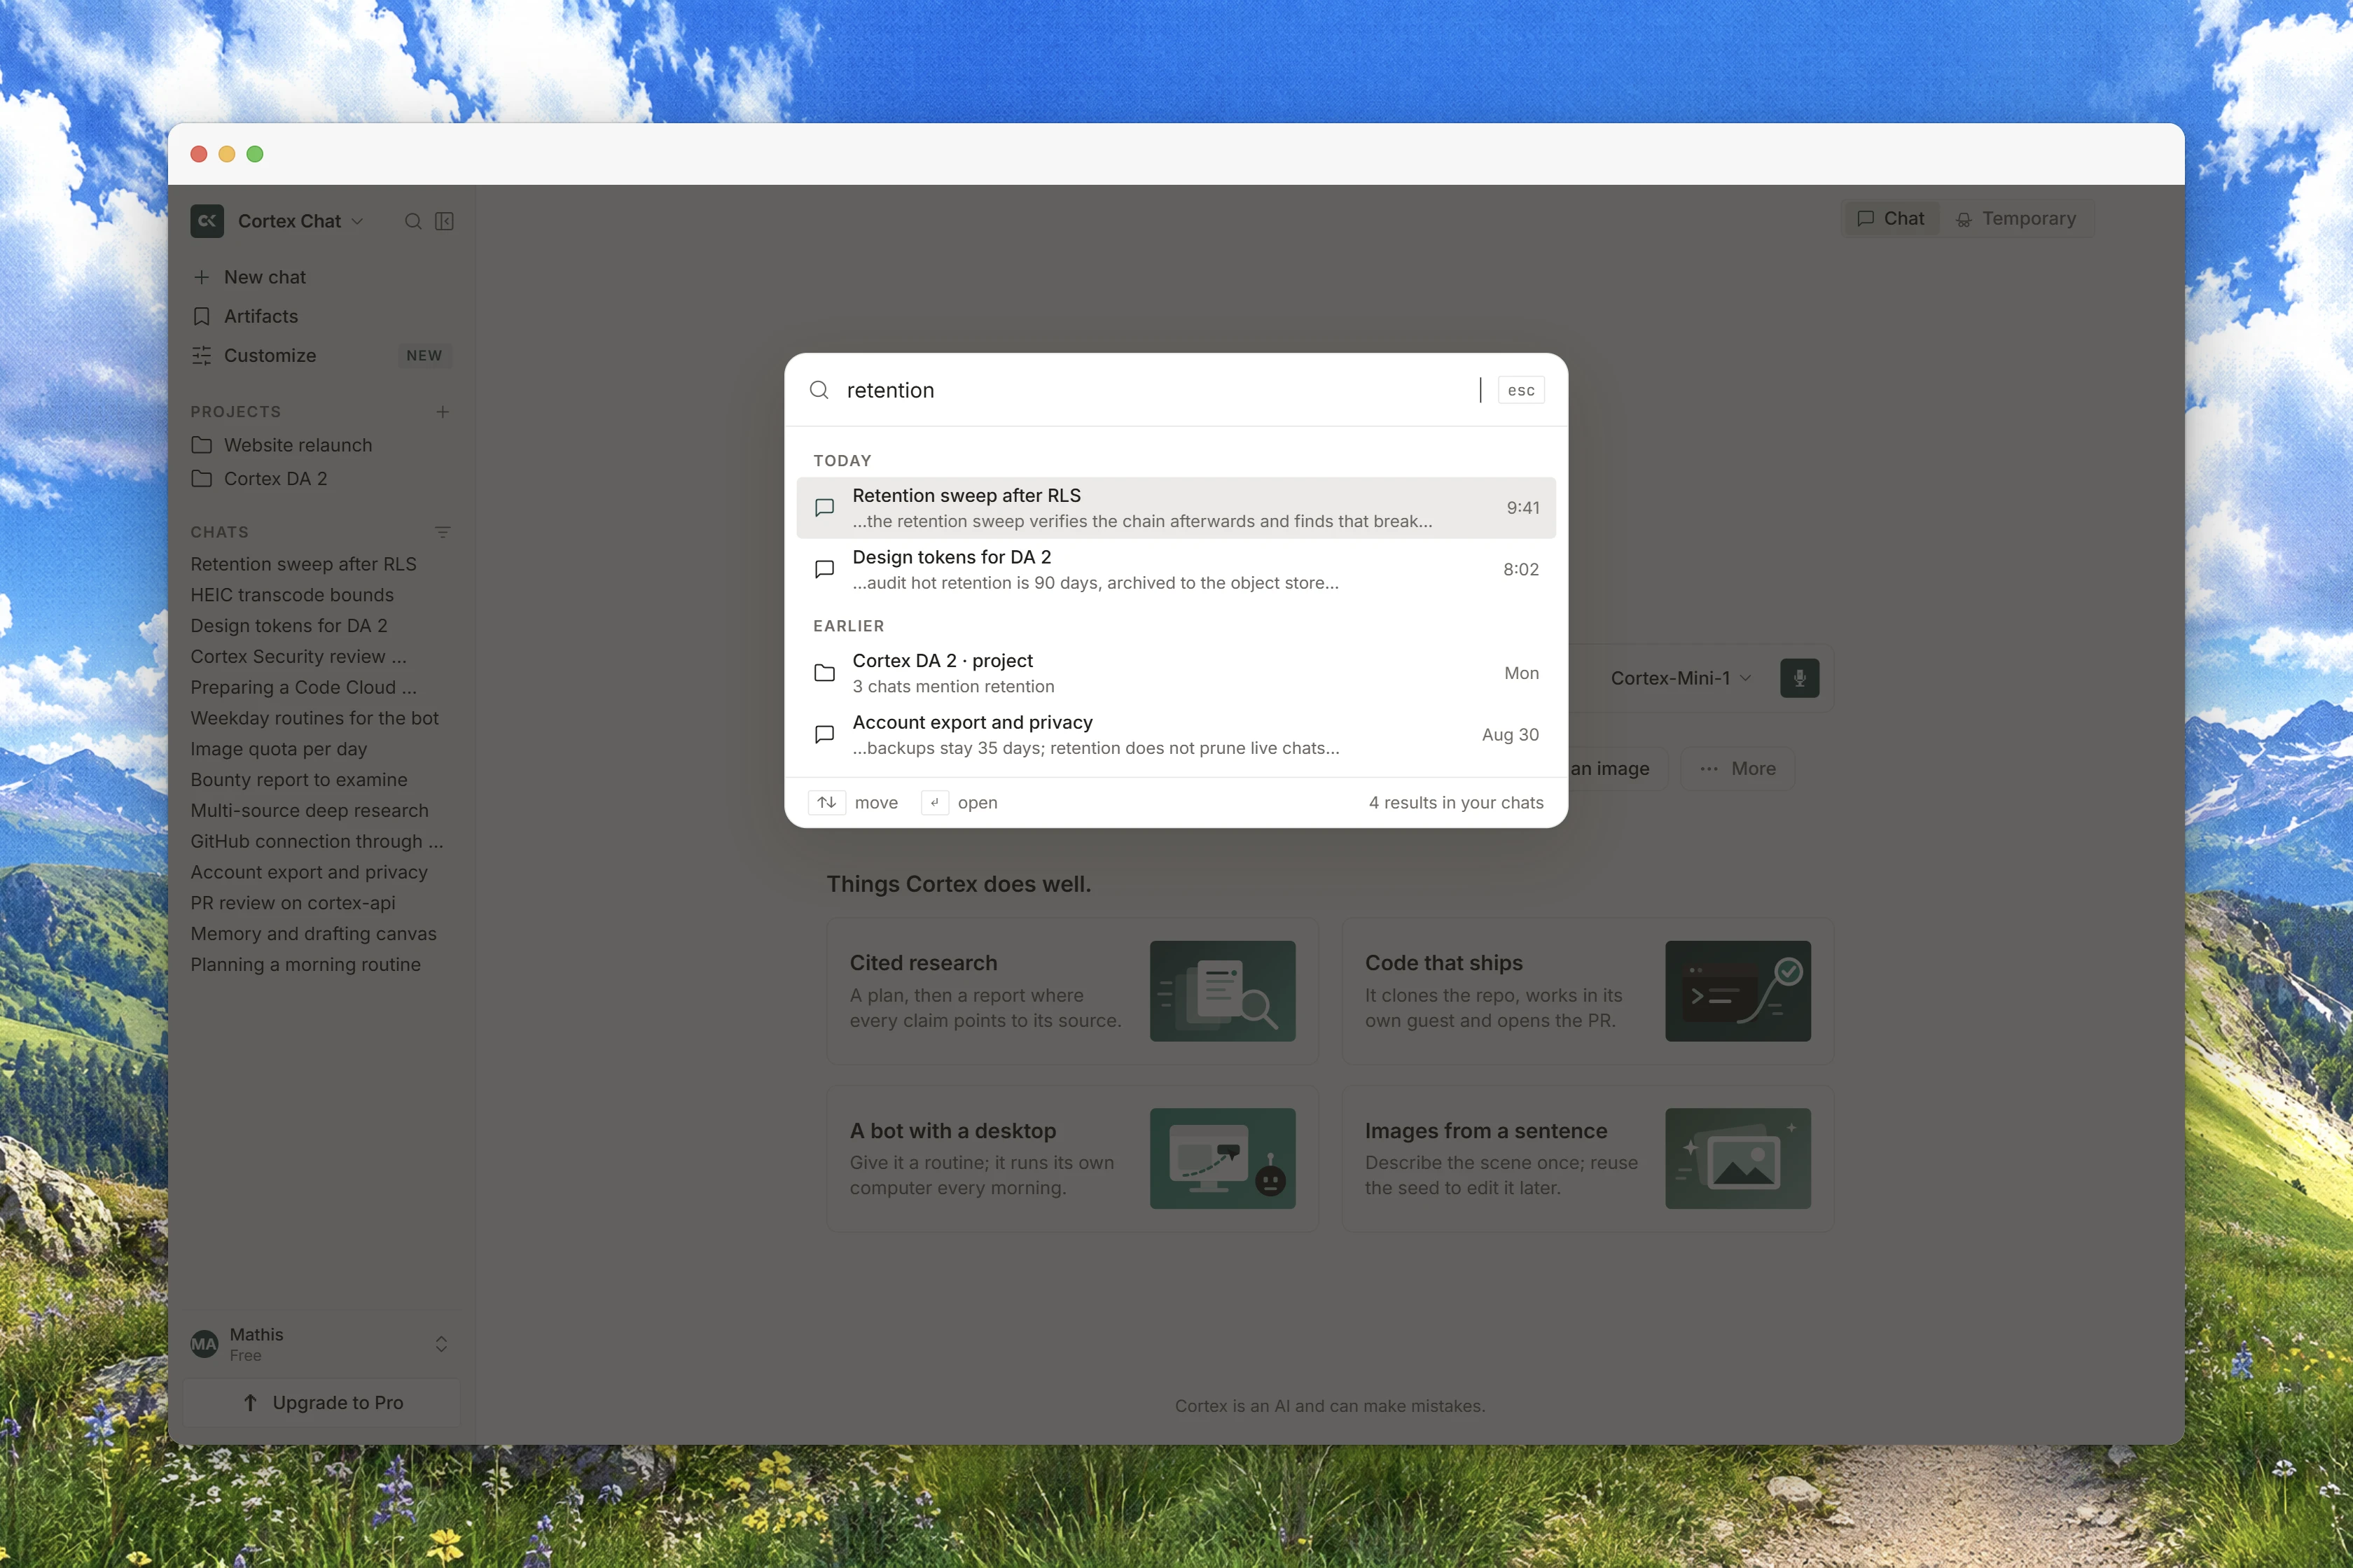2353x1568 pixels.
Task: Open the Images from a sentence card
Action: click(x=1588, y=1159)
